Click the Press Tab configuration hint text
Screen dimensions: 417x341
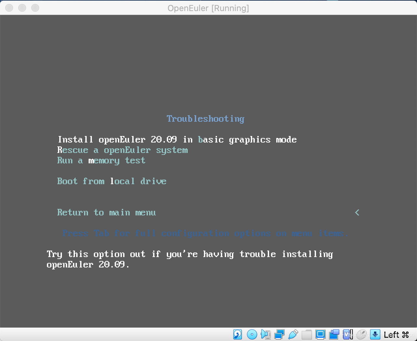click(205, 233)
